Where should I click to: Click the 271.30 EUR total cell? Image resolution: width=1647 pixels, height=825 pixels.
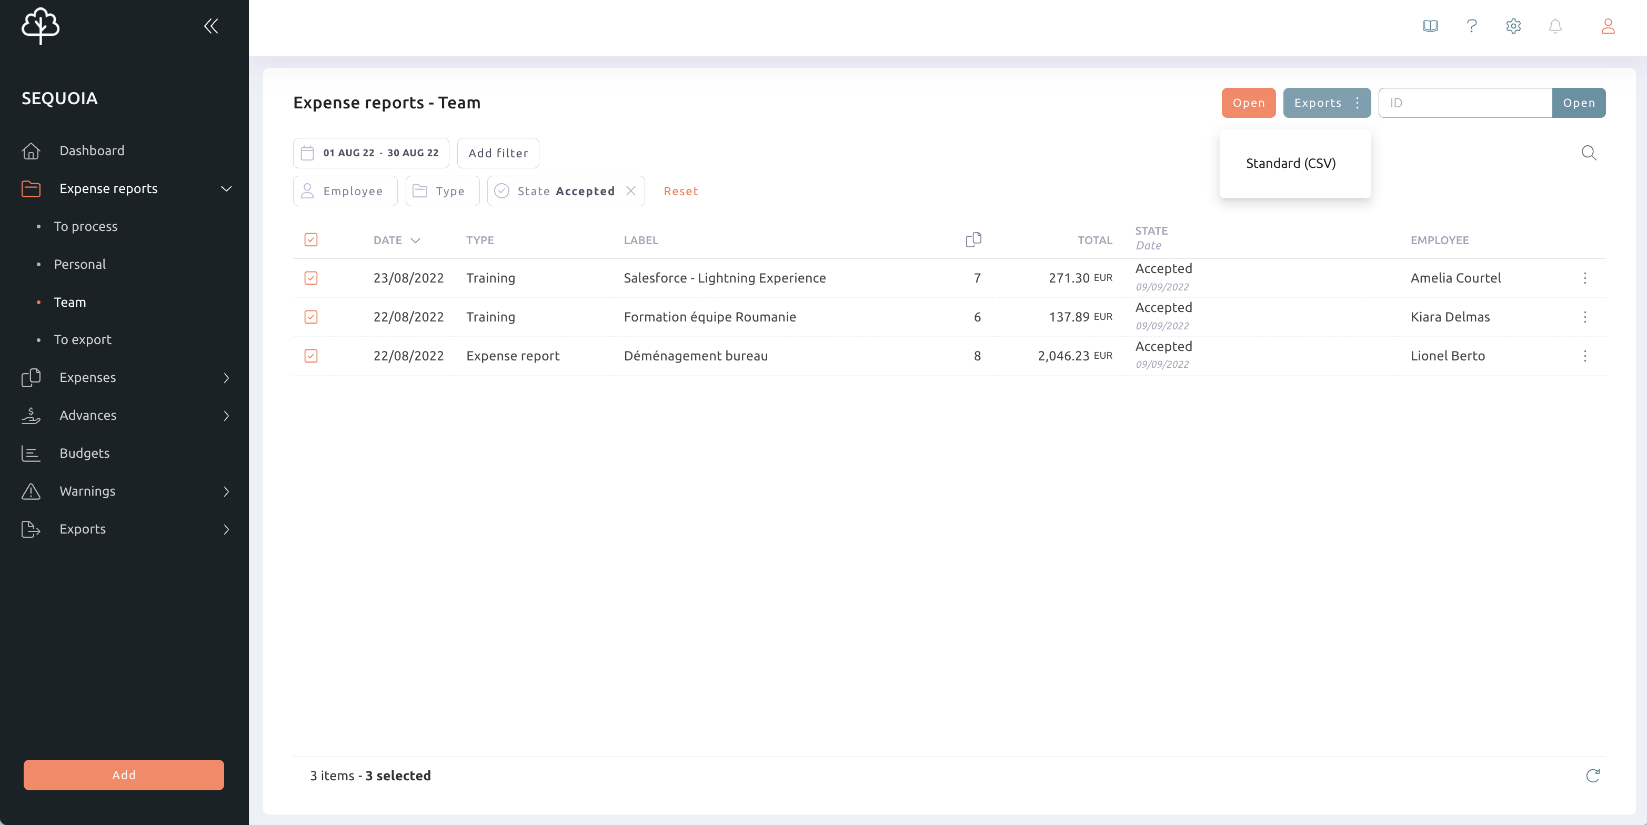point(1080,278)
